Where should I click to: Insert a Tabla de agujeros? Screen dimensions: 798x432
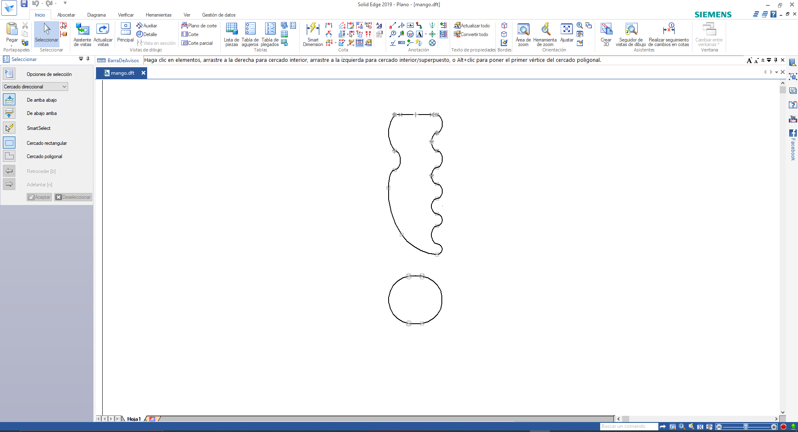click(250, 35)
